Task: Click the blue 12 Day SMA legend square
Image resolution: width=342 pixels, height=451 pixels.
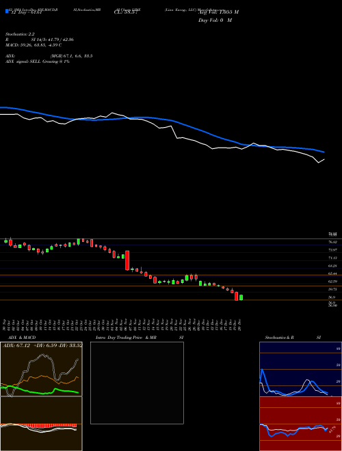Action: (x=7, y=11)
